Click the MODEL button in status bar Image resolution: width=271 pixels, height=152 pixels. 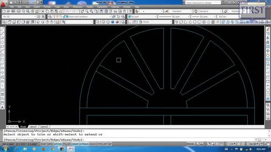(191, 144)
